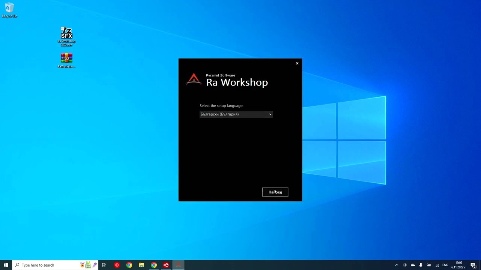Open File Explorer from the taskbar

tap(141, 265)
